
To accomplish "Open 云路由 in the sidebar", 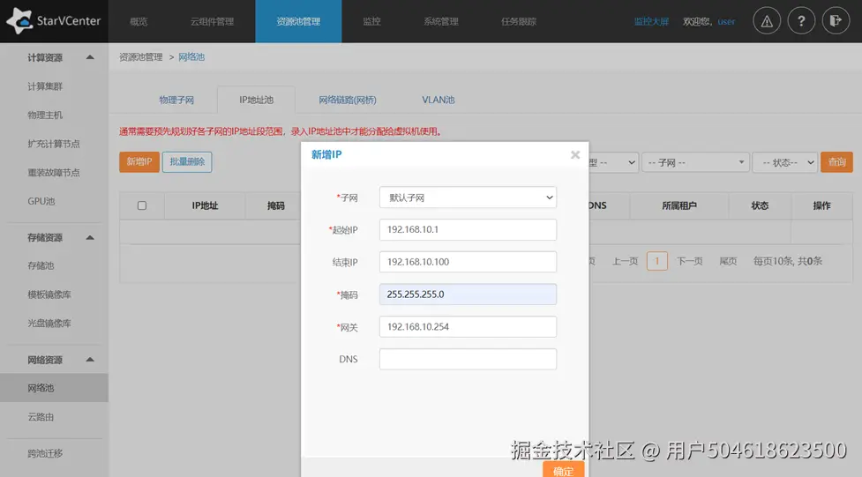I will 41,417.
